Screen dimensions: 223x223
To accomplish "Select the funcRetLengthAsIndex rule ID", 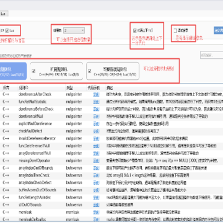I will 35,198.
